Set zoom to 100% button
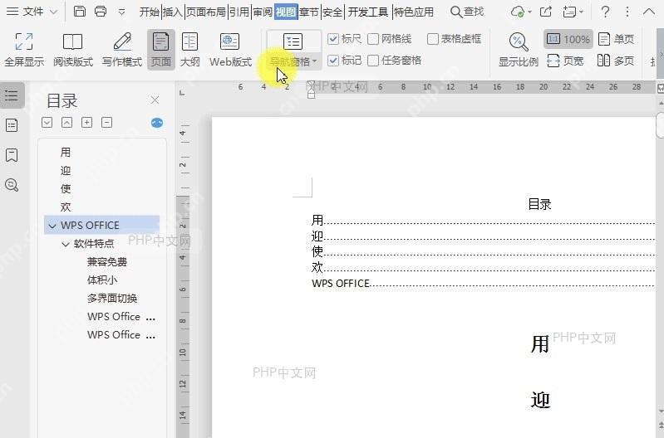The image size is (664, 438). click(568, 39)
